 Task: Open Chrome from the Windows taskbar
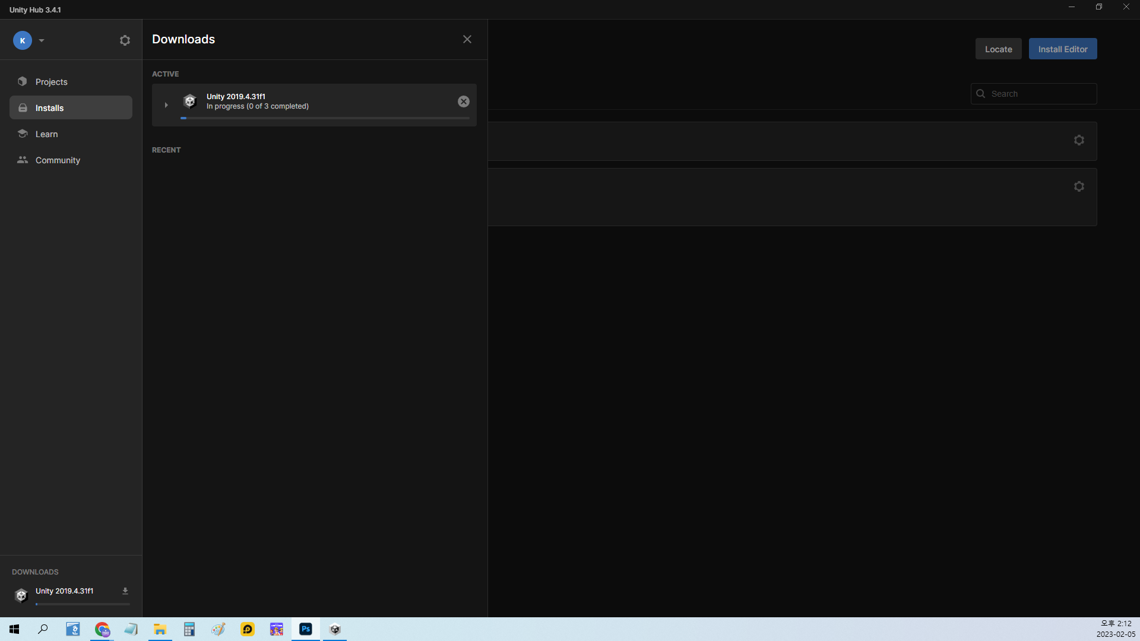[102, 629]
